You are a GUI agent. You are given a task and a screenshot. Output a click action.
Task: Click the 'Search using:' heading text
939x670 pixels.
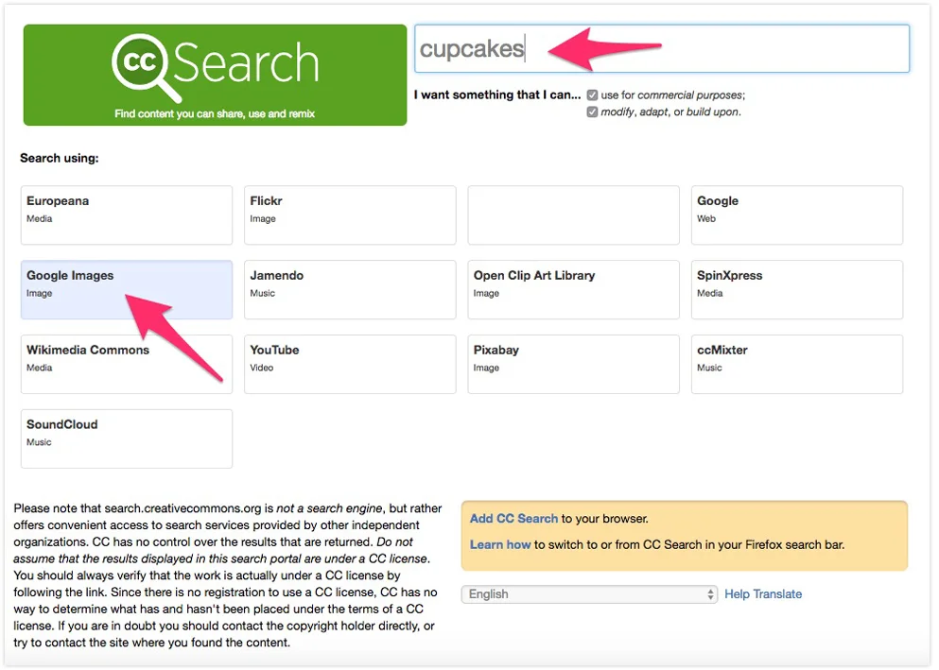(x=60, y=158)
